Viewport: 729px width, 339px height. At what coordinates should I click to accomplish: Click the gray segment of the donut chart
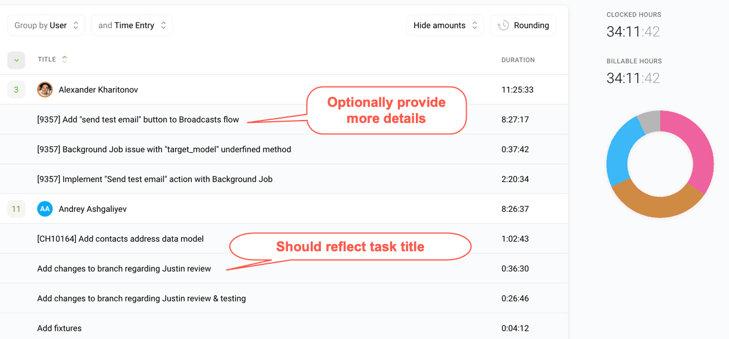pos(650,121)
